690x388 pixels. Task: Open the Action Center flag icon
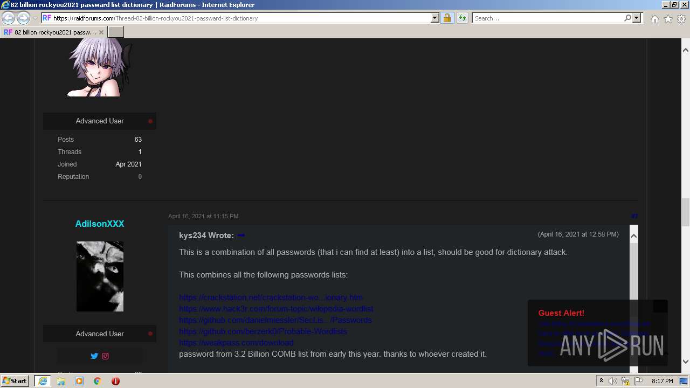pyautogui.click(x=638, y=381)
